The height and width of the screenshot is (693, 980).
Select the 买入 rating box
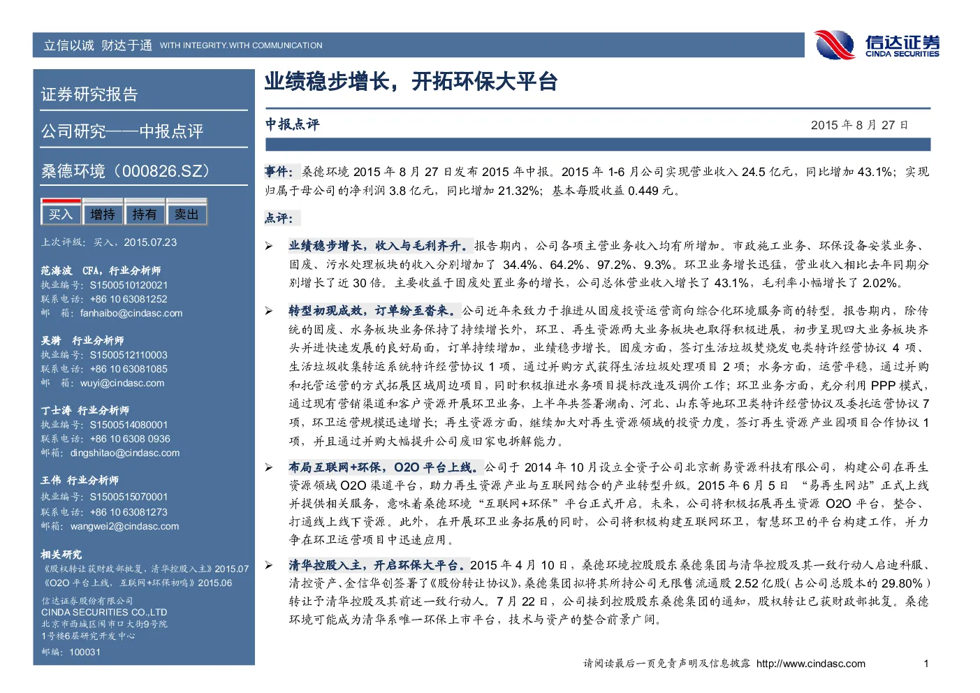pyautogui.click(x=61, y=213)
